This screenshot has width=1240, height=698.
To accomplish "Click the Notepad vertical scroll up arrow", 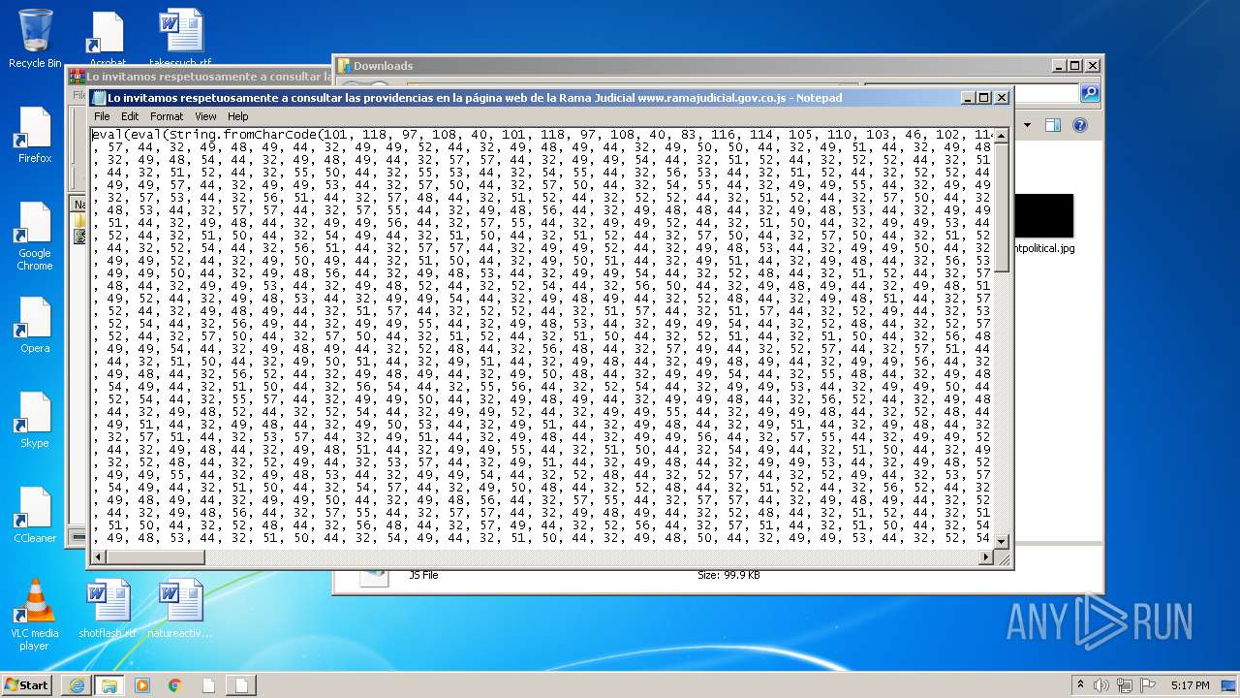I will (1002, 135).
